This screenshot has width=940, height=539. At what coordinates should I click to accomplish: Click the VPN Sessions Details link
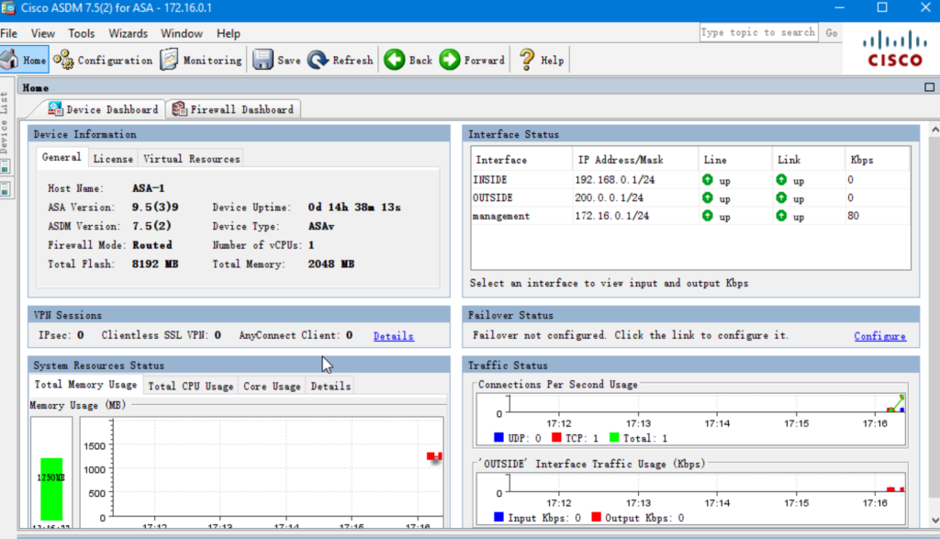pyautogui.click(x=393, y=336)
